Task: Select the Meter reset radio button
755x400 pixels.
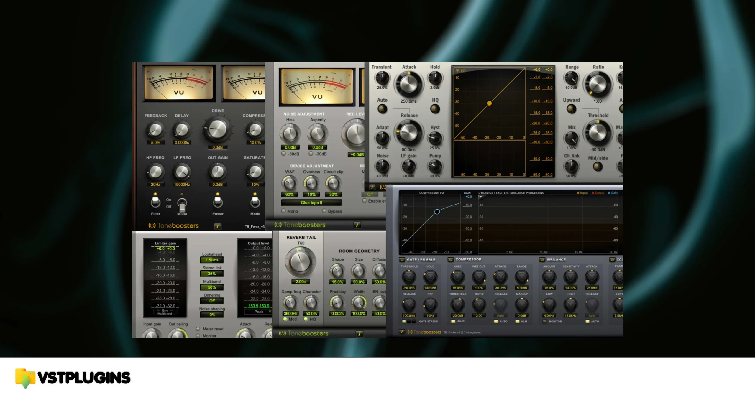Action: [198, 329]
